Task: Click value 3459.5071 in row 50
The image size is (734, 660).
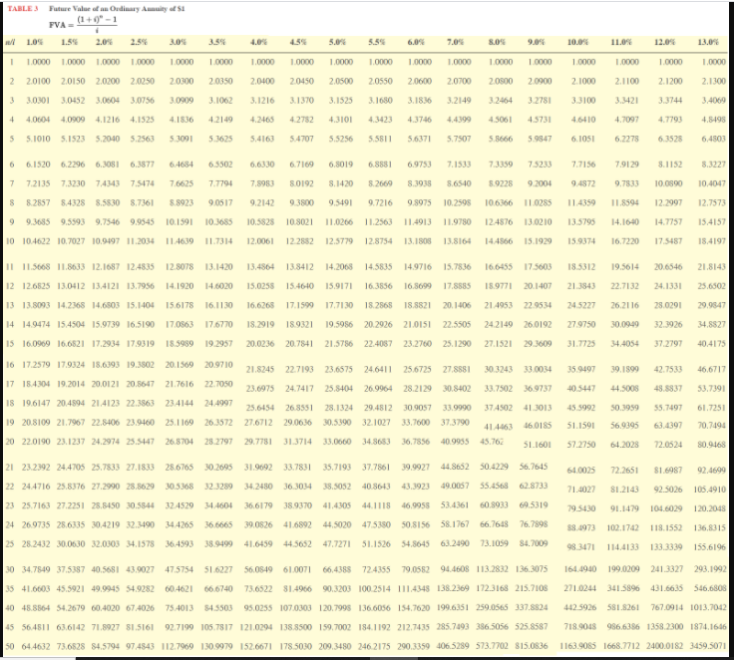Action: [708, 646]
